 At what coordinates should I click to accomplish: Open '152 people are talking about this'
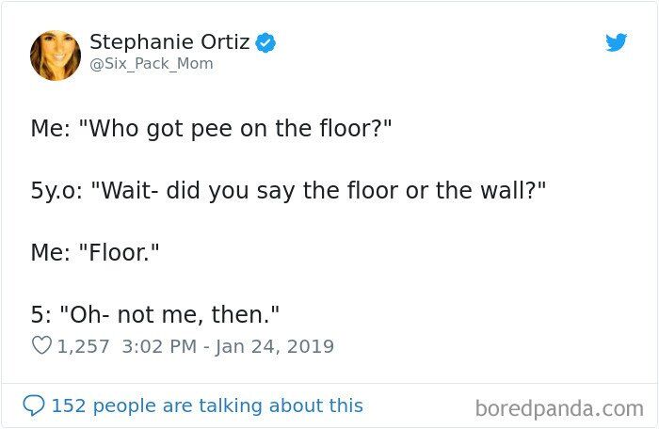207,405
